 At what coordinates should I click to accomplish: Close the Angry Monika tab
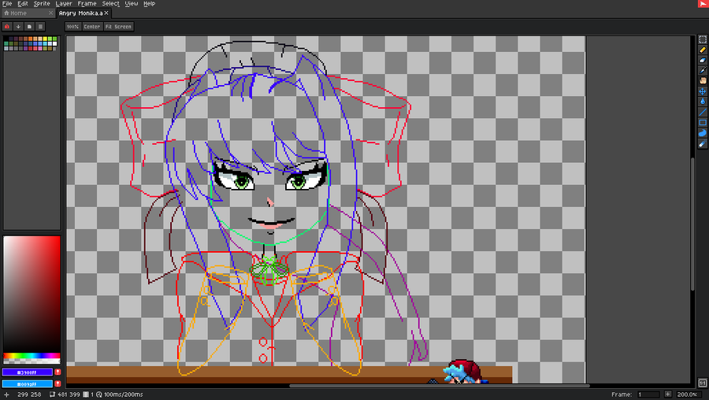click(x=106, y=13)
